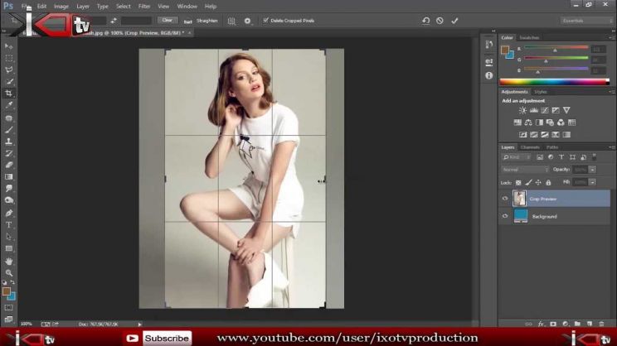The image size is (617, 346).
Task: Hide the Background layer
Action: point(505,216)
